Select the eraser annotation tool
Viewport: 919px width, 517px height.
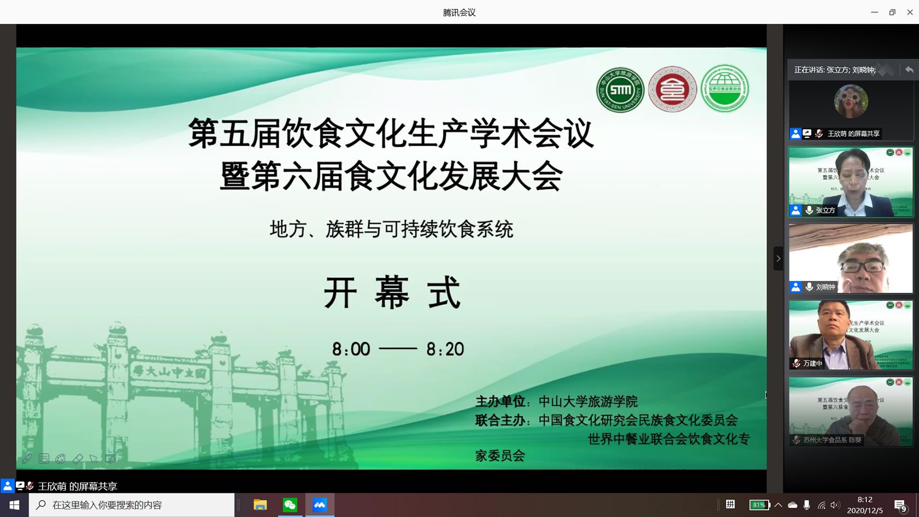[78, 458]
